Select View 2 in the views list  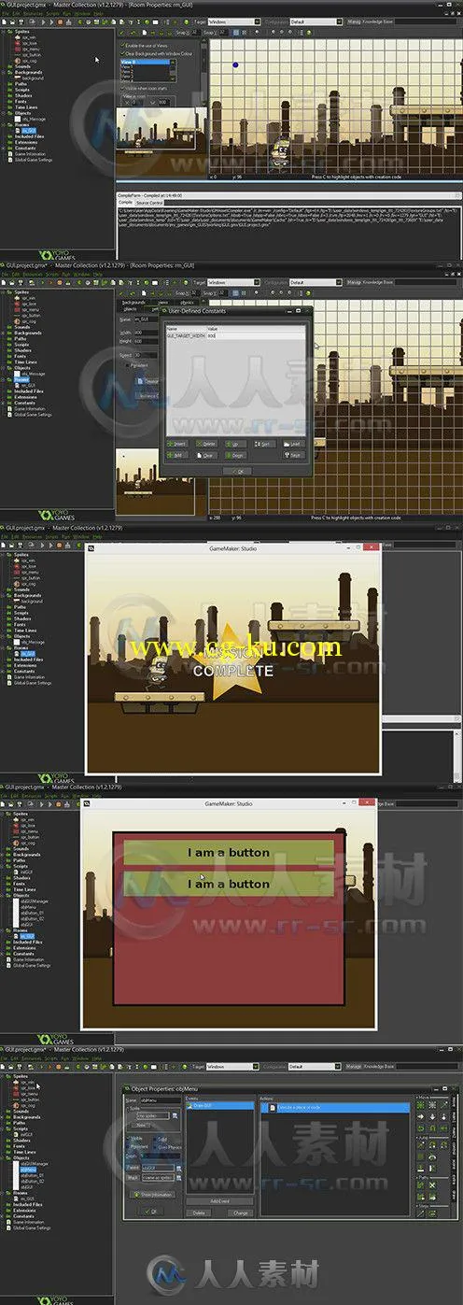click(145, 71)
